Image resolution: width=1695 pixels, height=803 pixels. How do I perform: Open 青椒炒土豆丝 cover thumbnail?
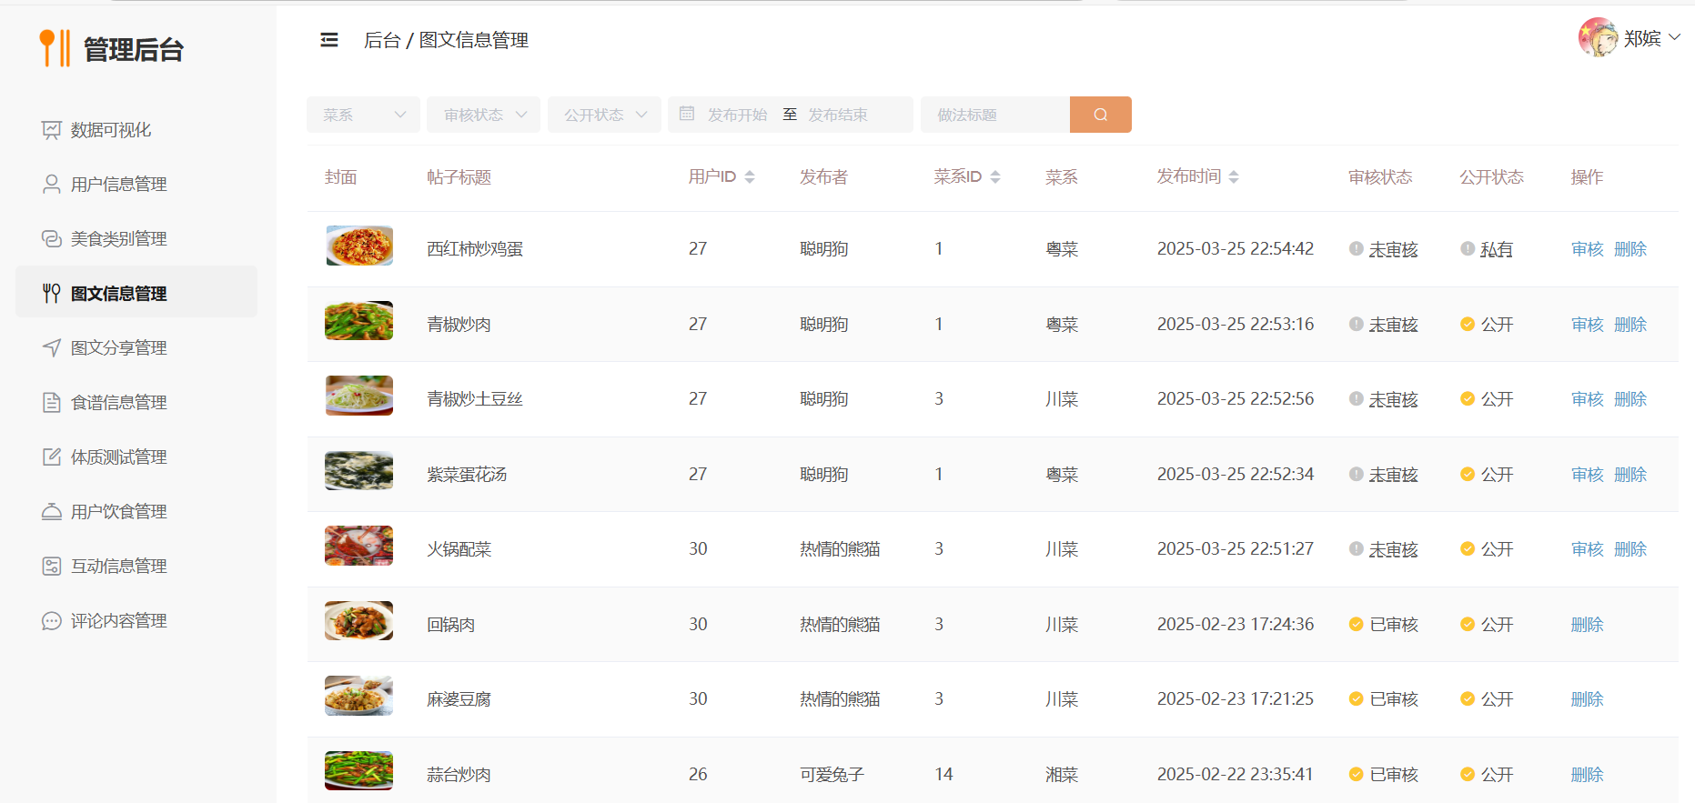click(359, 396)
